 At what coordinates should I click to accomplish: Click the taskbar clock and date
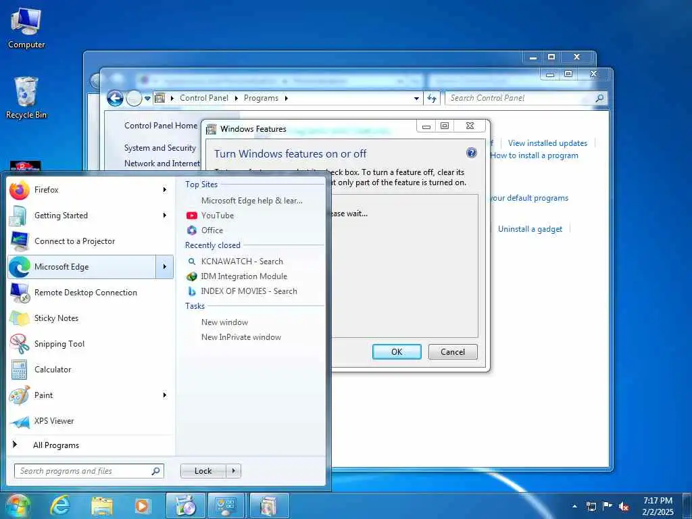click(658, 506)
